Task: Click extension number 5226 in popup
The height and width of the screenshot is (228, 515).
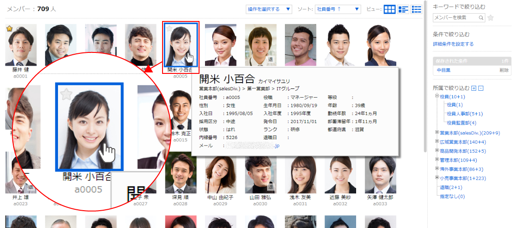Action: click(x=231, y=137)
